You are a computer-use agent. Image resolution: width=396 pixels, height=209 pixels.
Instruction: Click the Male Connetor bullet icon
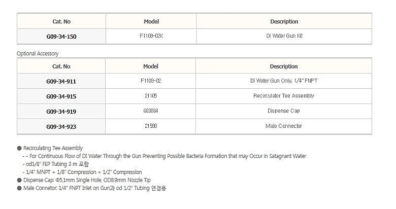19,188
